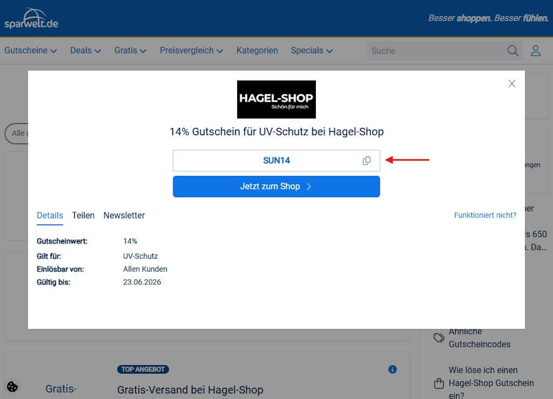Open the Kategorien menu item
This screenshot has width=553, height=399.
click(257, 50)
